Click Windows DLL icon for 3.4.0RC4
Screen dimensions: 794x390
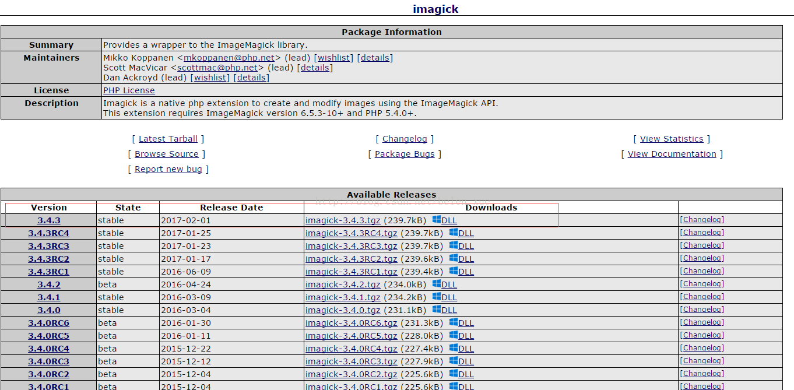(453, 348)
